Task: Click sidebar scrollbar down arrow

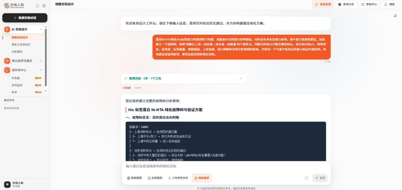Action: click(46, 91)
